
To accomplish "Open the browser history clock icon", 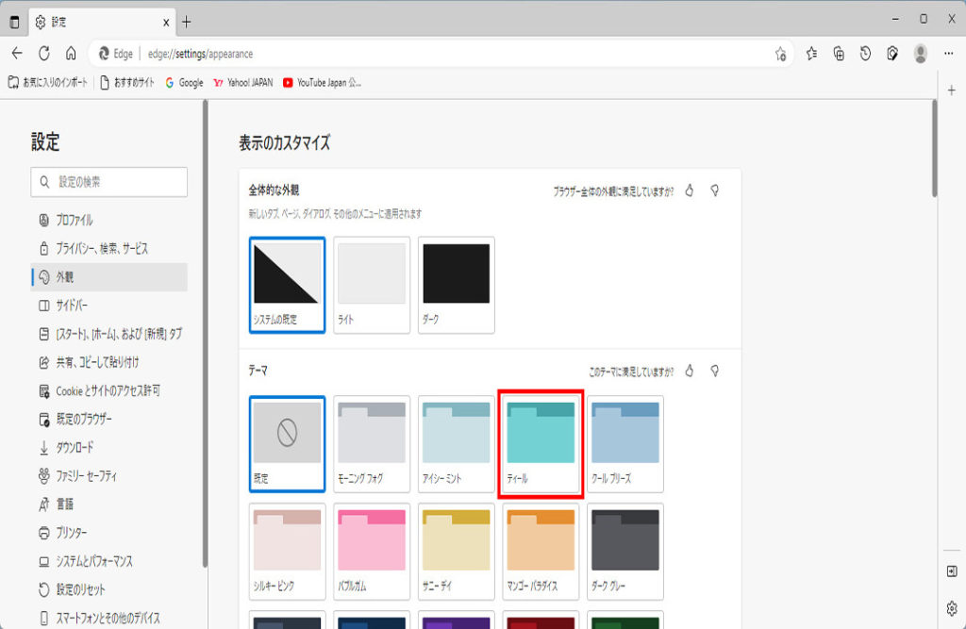I will coord(865,54).
